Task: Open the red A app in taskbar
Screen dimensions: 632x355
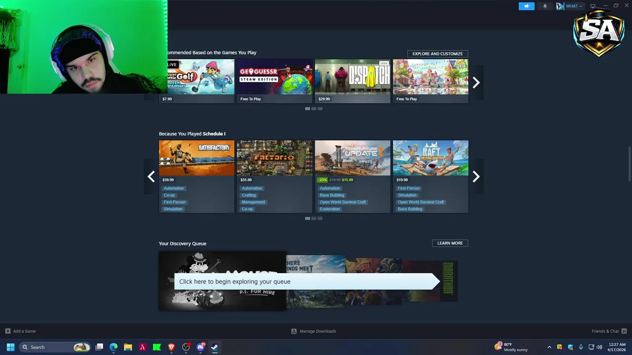Action: pos(143,347)
